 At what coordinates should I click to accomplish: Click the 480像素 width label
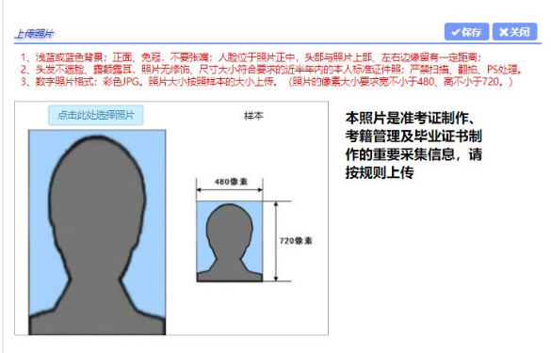coord(231,182)
